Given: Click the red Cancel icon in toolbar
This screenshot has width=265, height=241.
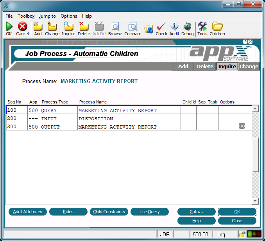Looking at the screenshot, I should coord(23,26).
